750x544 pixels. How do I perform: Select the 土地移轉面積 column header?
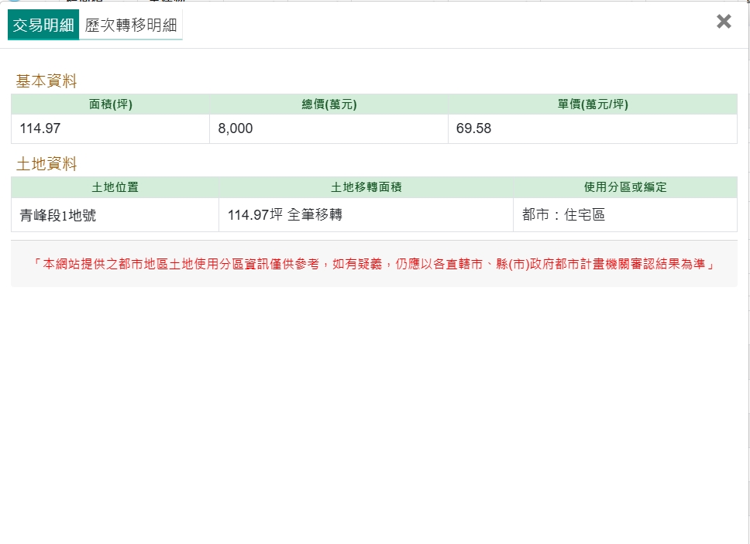366,187
